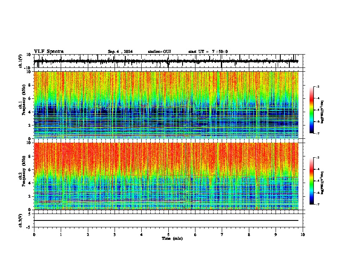Click the date text "Sep. 4 , 2024"
Image resolution: width=341 pixels, height=263 pixels.
pos(120,52)
